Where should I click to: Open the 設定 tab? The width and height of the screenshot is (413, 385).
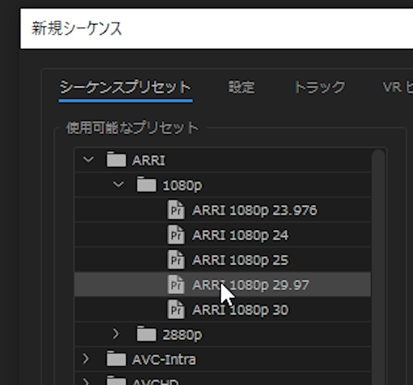tap(241, 87)
